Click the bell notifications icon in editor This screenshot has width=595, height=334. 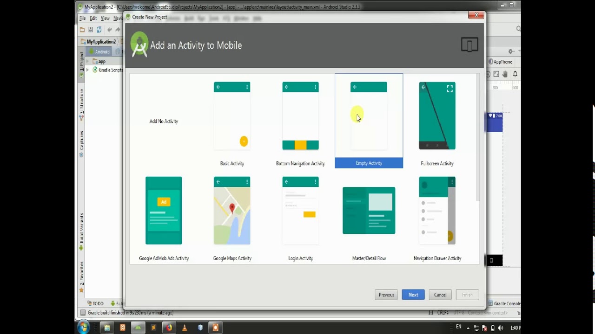(x=515, y=74)
